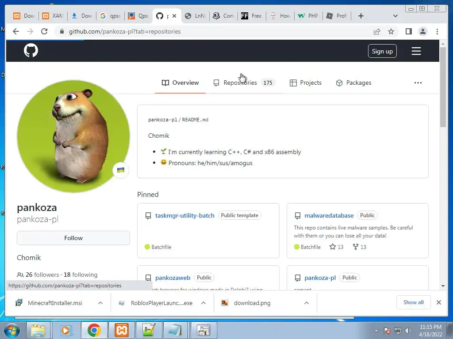Viewport: 453px width, 339px height.
Task: Click the forks count on malwaredatabase
Action: click(359, 247)
